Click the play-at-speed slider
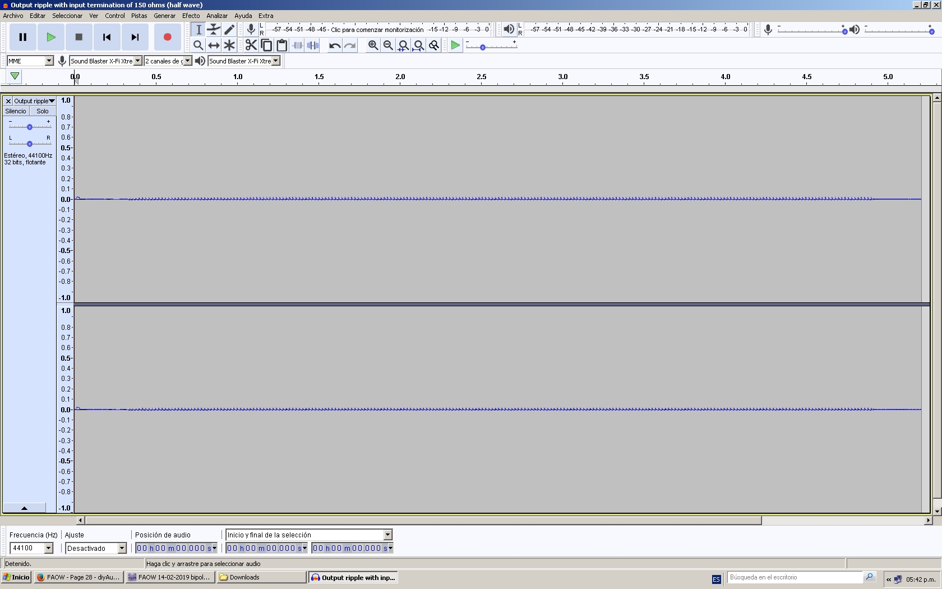 pos(491,47)
